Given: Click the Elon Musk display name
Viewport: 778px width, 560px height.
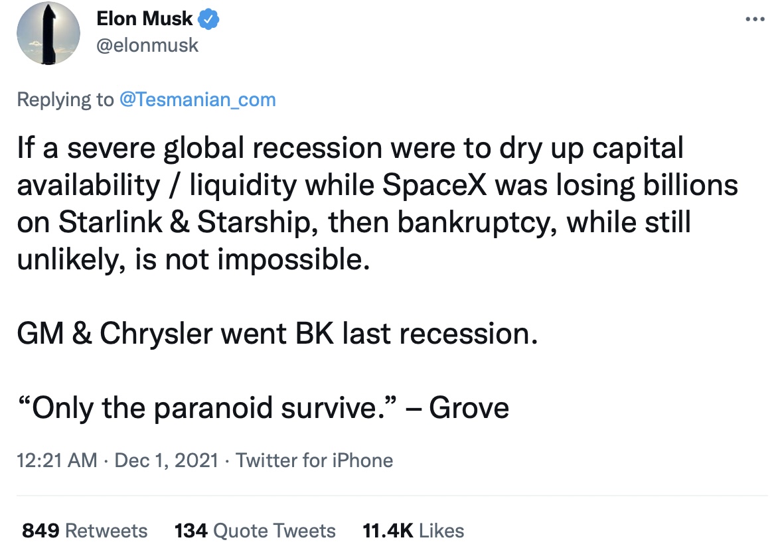Looking at the screenshot, I should [144, 19].
